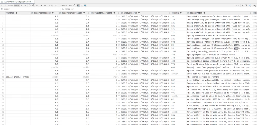The height and width of the screenshot is (125, 257).
Task: Open the Tx: Auto transaction mode dropdown
Action: pyautogui.click(x=63, y=5)
